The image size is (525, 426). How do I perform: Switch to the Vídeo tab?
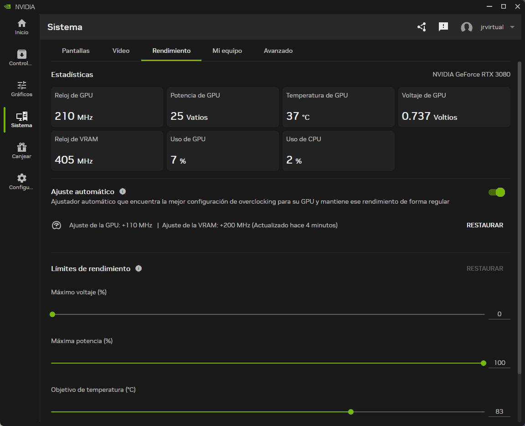tap(121, 51)
